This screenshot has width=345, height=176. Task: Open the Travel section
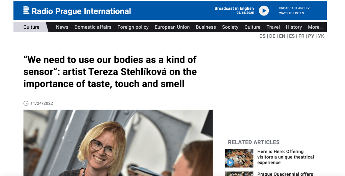[x=273, y=27]
